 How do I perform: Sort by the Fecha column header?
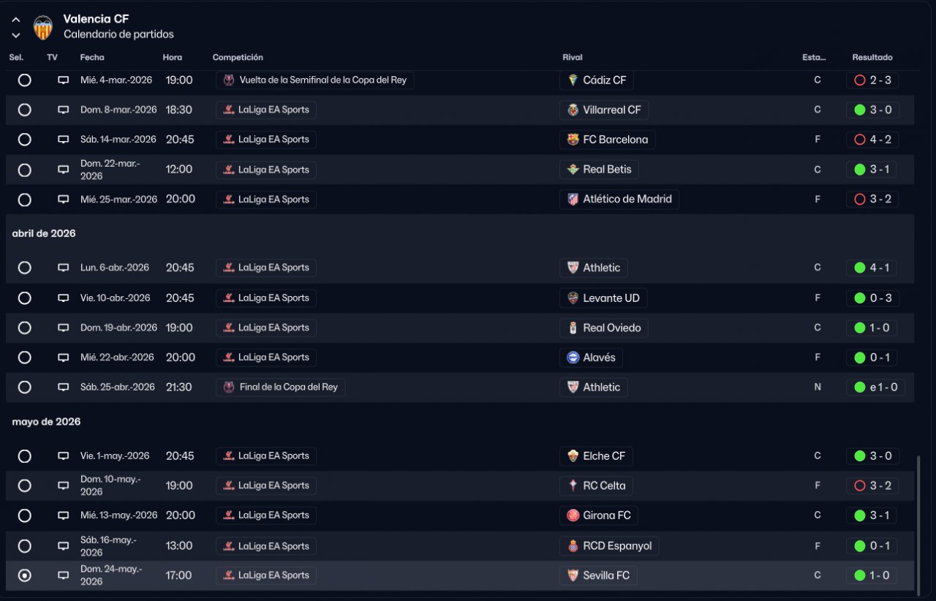click(92, 57)
